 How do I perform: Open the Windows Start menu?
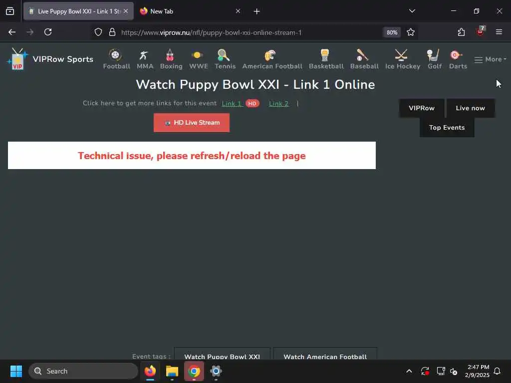[16, 371]
